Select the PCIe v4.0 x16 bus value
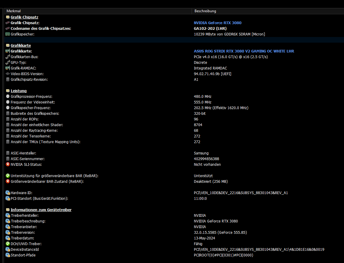 point(231,57)
